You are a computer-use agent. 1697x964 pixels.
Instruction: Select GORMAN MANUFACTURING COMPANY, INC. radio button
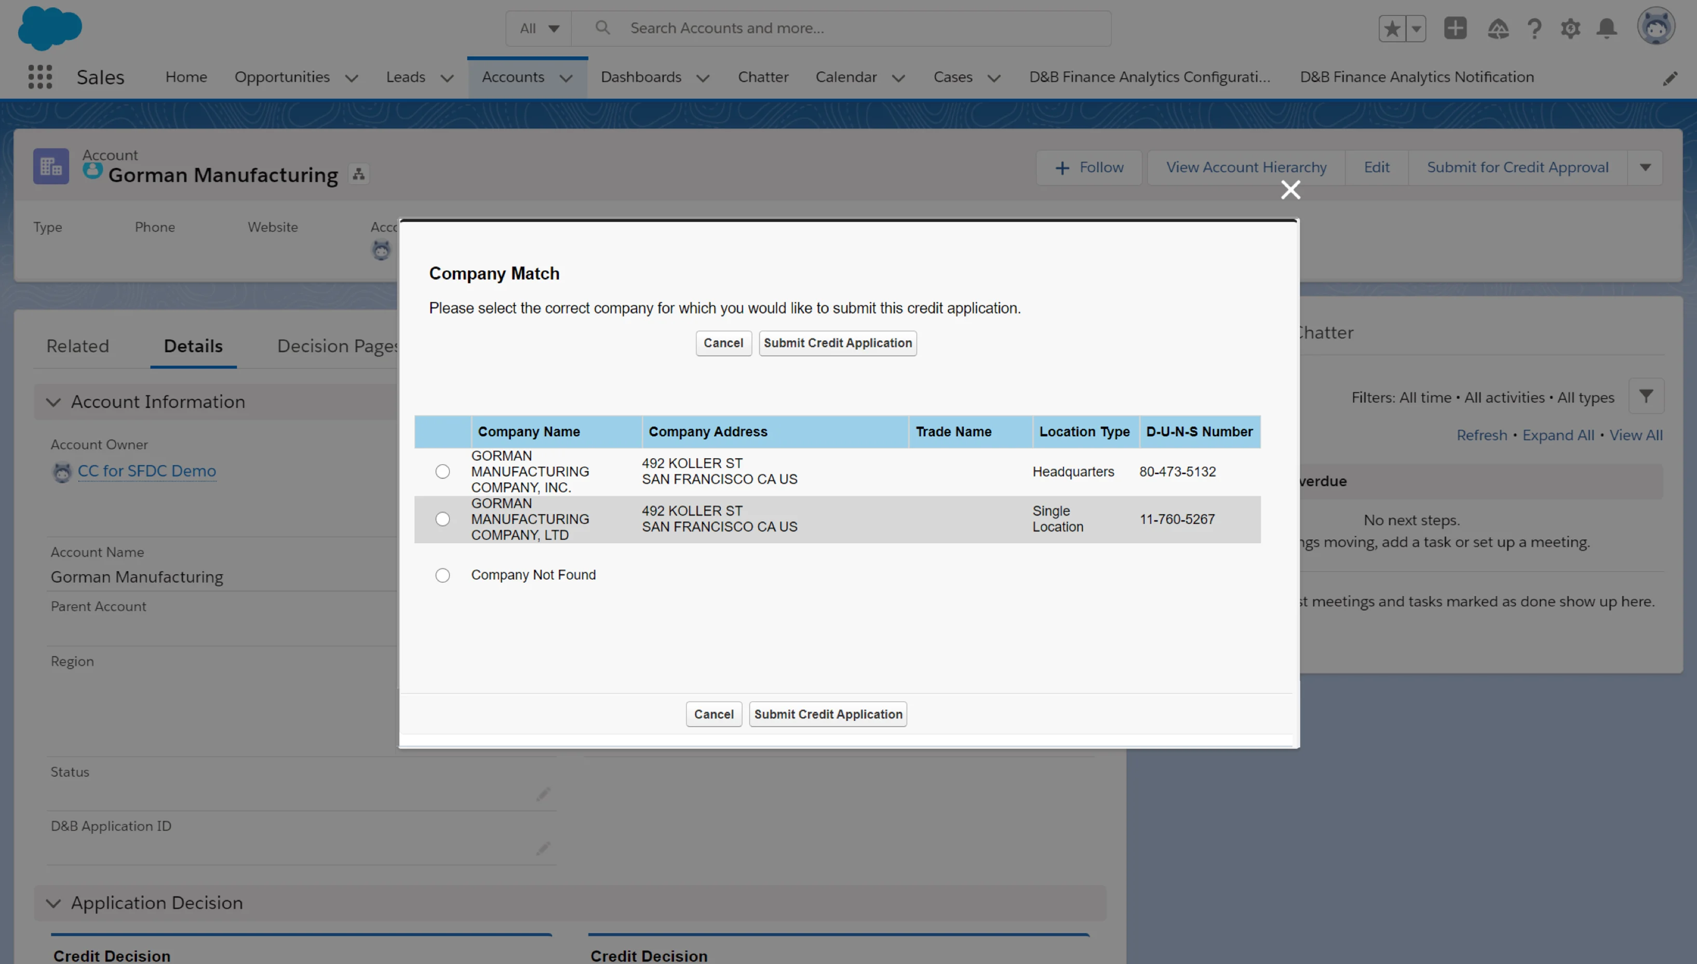pyautogui.click(x=443, y=472)
